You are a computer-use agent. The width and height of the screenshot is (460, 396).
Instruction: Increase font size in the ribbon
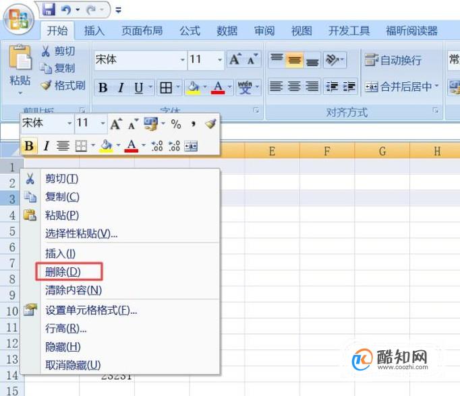[235, 59]
